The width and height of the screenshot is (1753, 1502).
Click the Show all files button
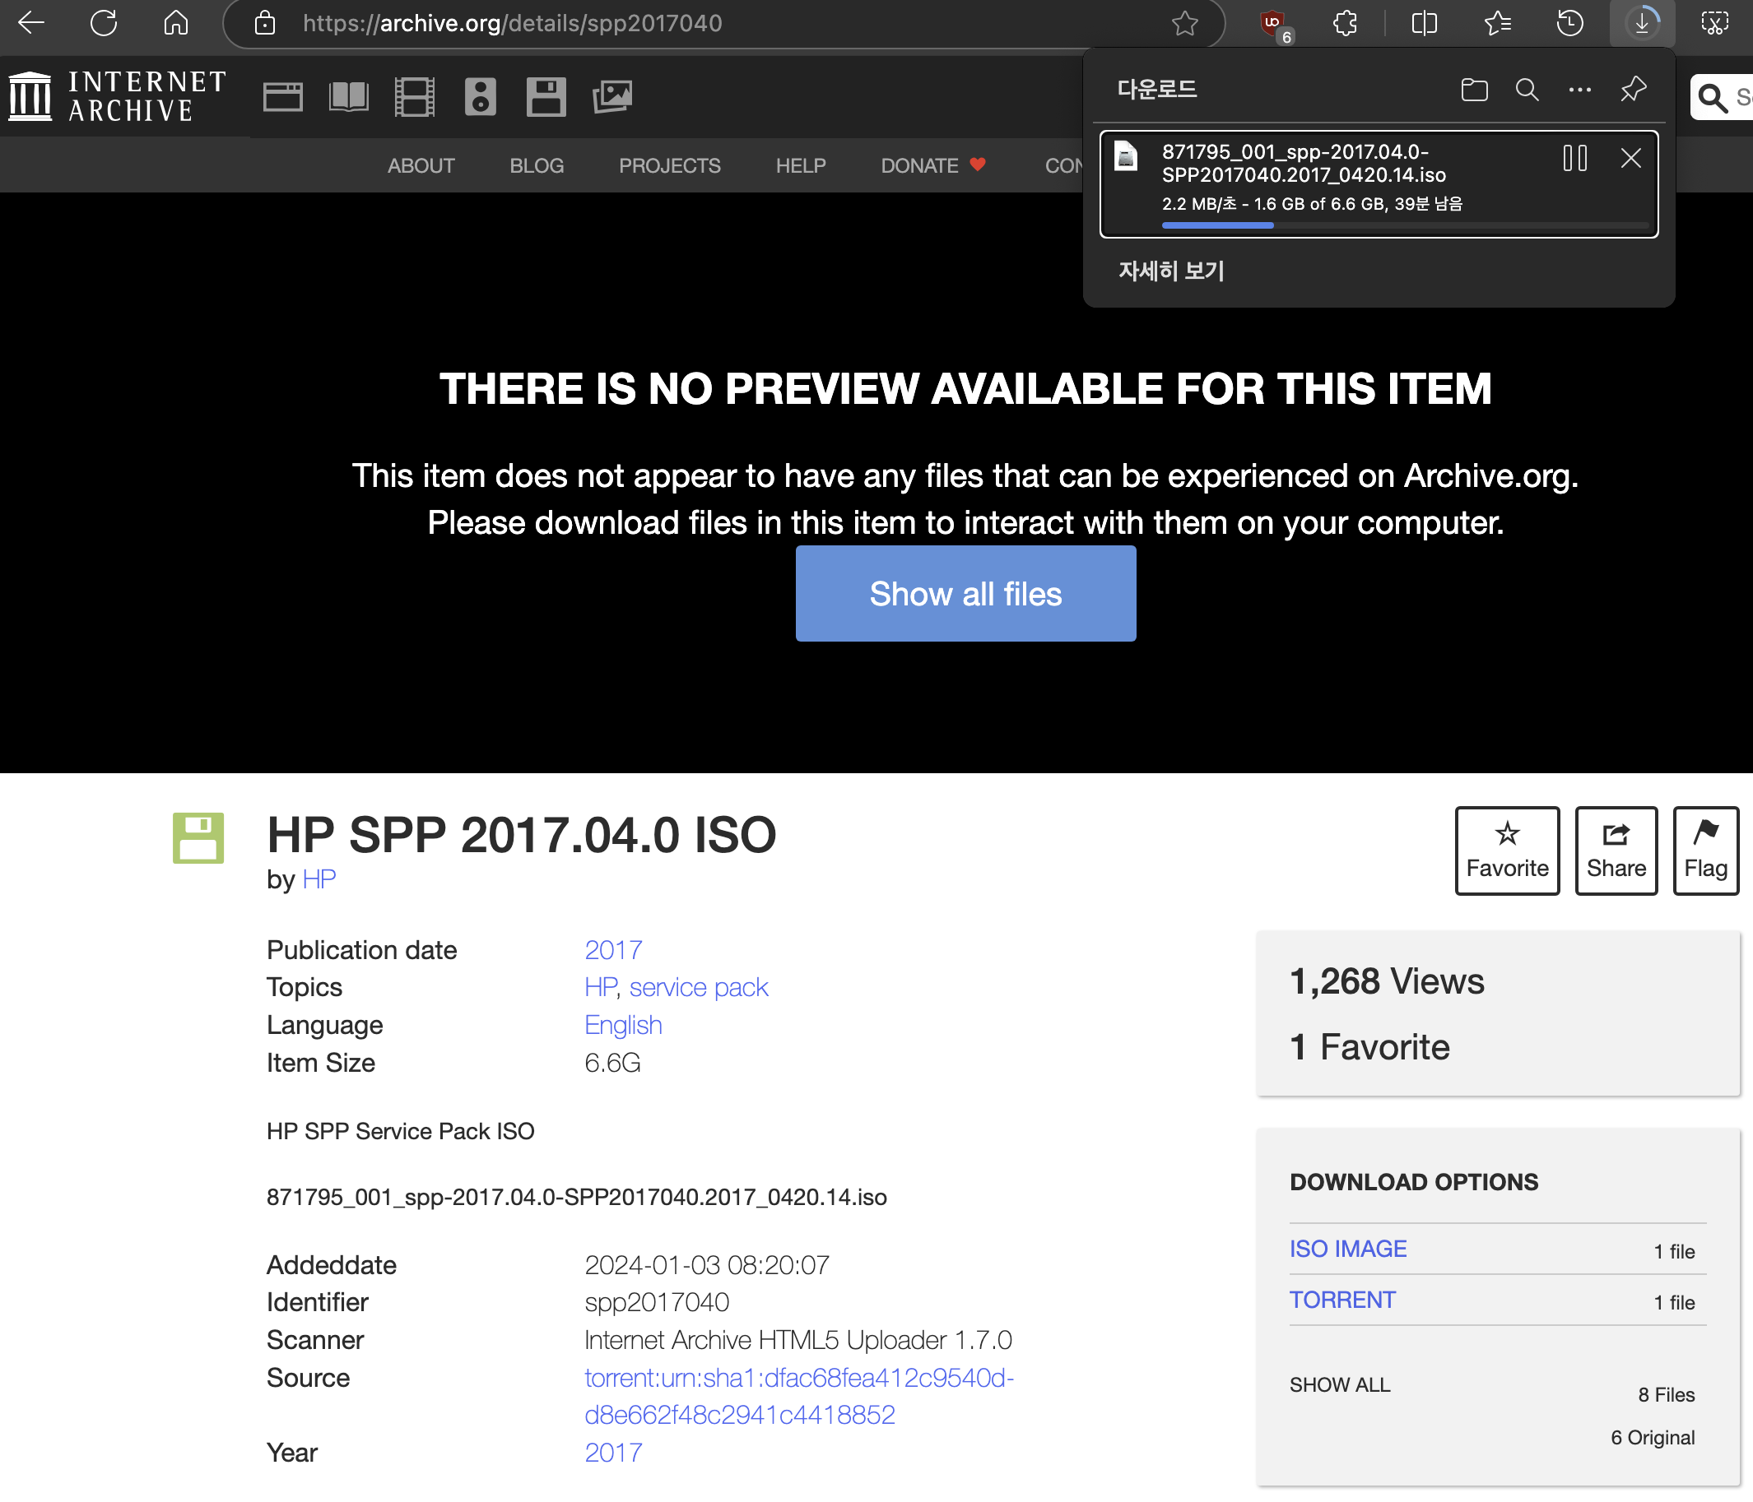[965, 594]
